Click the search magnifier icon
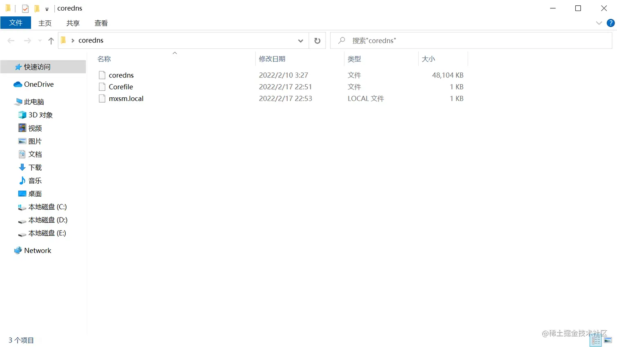The image size is (617, 347). pyautogui.click(x=342, y=40)
